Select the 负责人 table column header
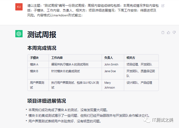 click(109, 58)
